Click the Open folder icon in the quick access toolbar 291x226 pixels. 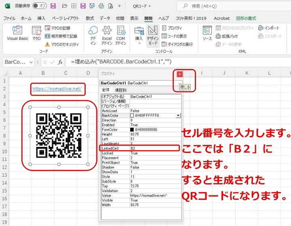(64, 6)
